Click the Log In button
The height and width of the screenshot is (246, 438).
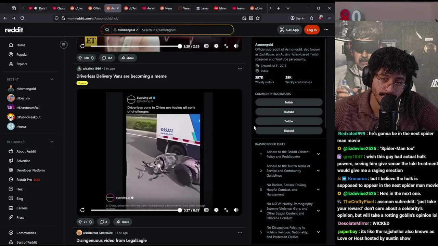[x=312, y=30]
